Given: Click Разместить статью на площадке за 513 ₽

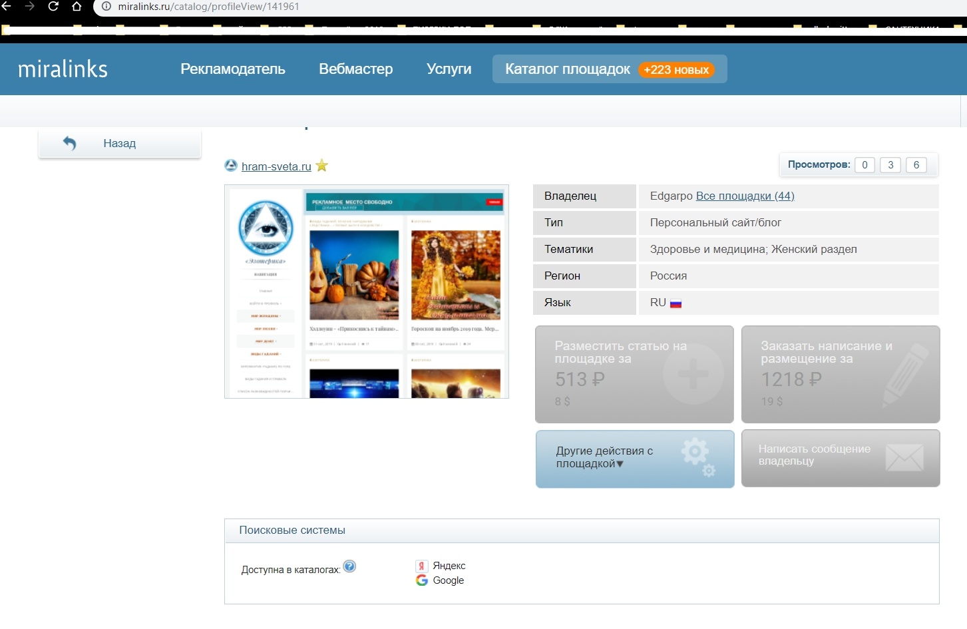Looking at the screenshot, I should point(634,374).
